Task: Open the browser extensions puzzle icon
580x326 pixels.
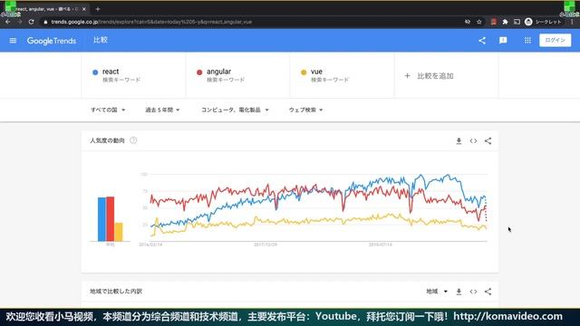Action: pyautogui.click(x=505, y=22)
